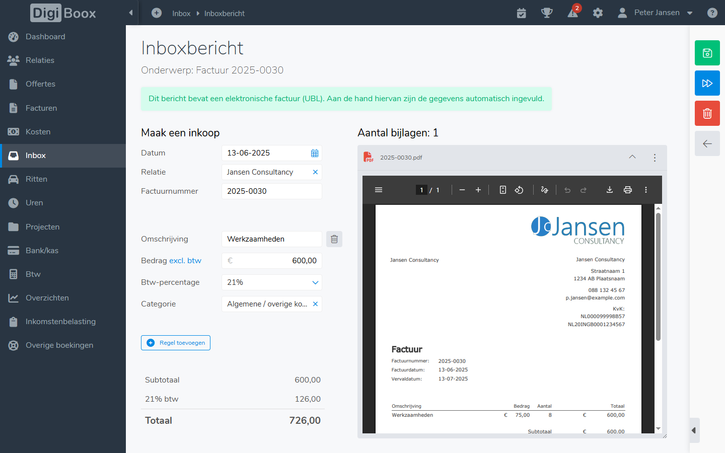Viewport: 725px width, 453px height.
Task: Go to Offertes in sidebar
Action: point(63,84)
